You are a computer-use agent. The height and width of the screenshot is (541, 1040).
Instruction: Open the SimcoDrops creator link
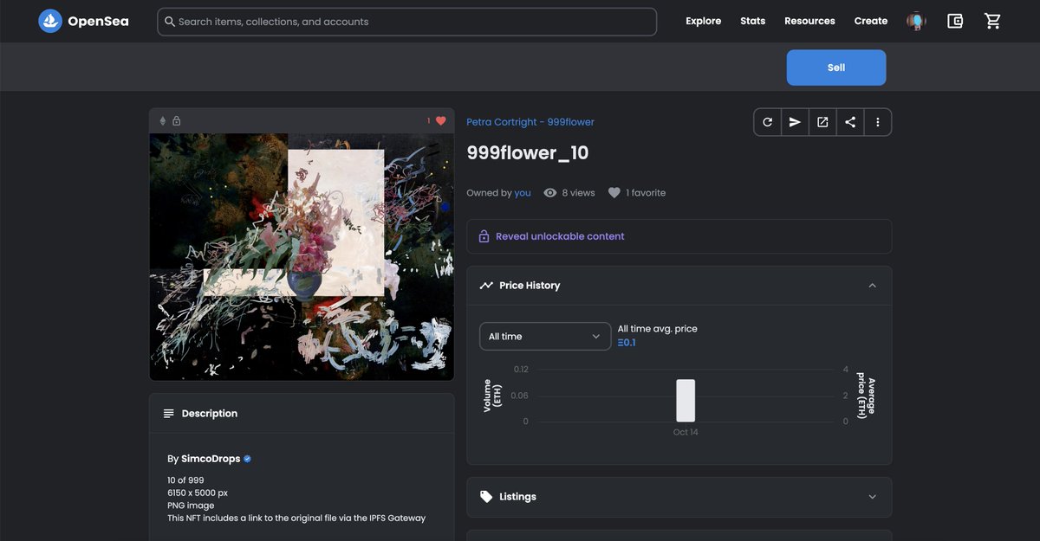pos(211,459)
